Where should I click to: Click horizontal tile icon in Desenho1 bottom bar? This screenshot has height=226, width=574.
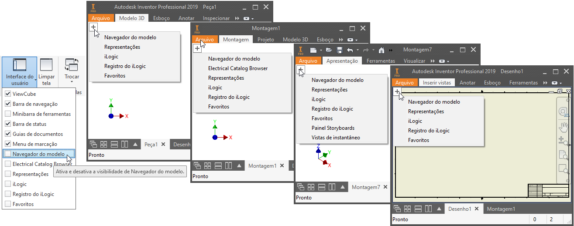tap(419, 209)
